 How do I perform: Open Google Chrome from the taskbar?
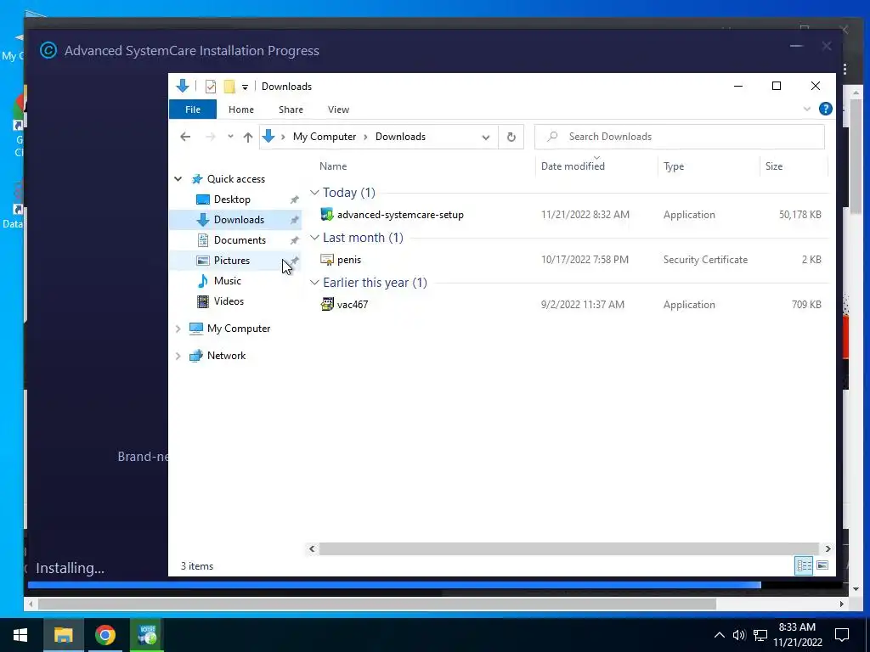[105, 635]
